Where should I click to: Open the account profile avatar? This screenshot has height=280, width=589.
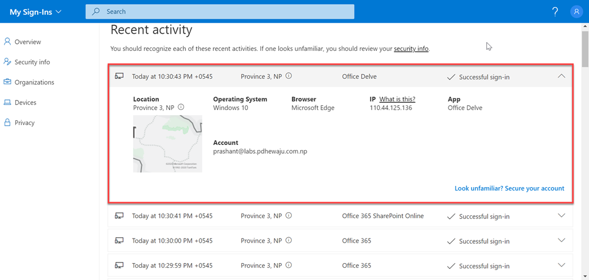pos(576,12)
